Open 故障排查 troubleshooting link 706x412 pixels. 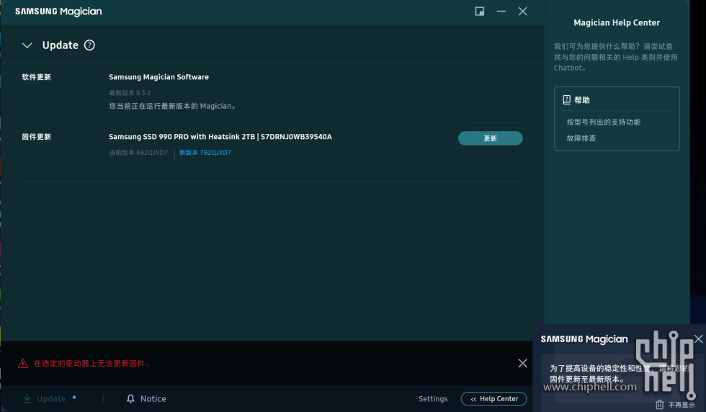[581, 138]
